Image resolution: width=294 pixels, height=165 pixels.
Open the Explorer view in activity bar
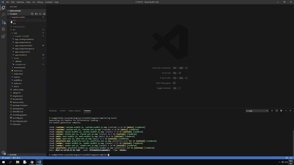[3, 8]
